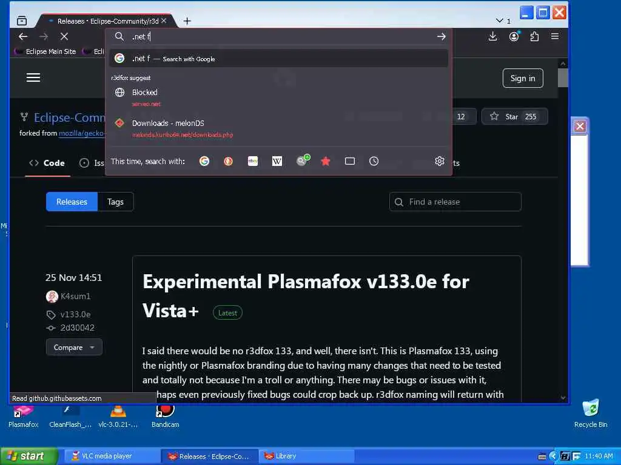Click the vlc-3.0.21 installer desktop icon
The width and height of the screenshot is (621, 465).
(x=118, y=416)
